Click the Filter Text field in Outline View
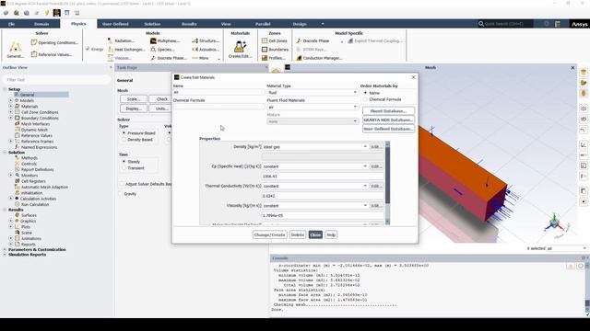 point(56,80)
